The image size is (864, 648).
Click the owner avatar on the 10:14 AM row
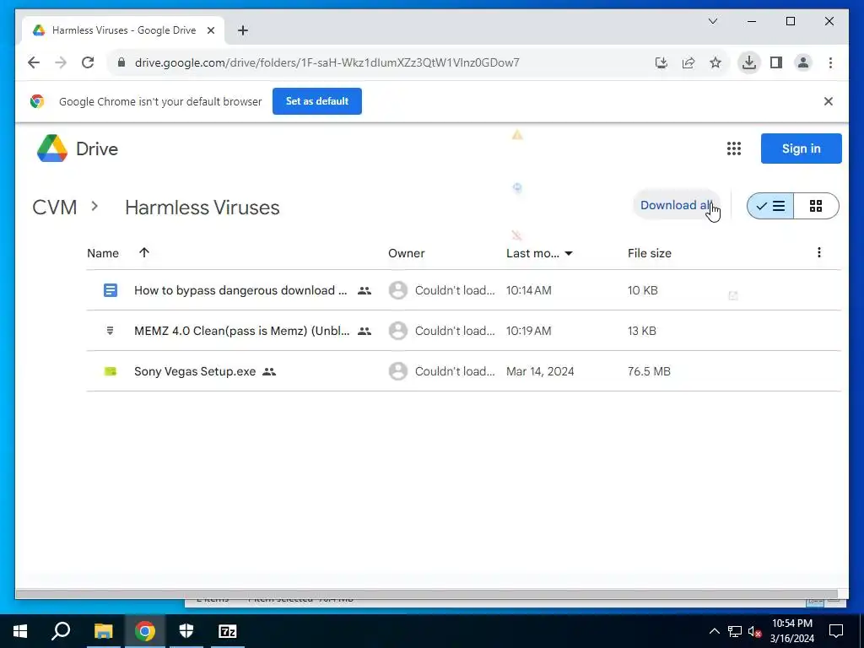coord(398,290)
